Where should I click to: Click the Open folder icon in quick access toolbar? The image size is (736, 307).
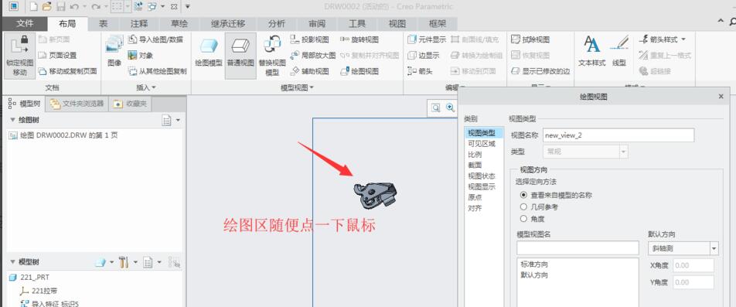pyautogui.click(x=46, y=6)
